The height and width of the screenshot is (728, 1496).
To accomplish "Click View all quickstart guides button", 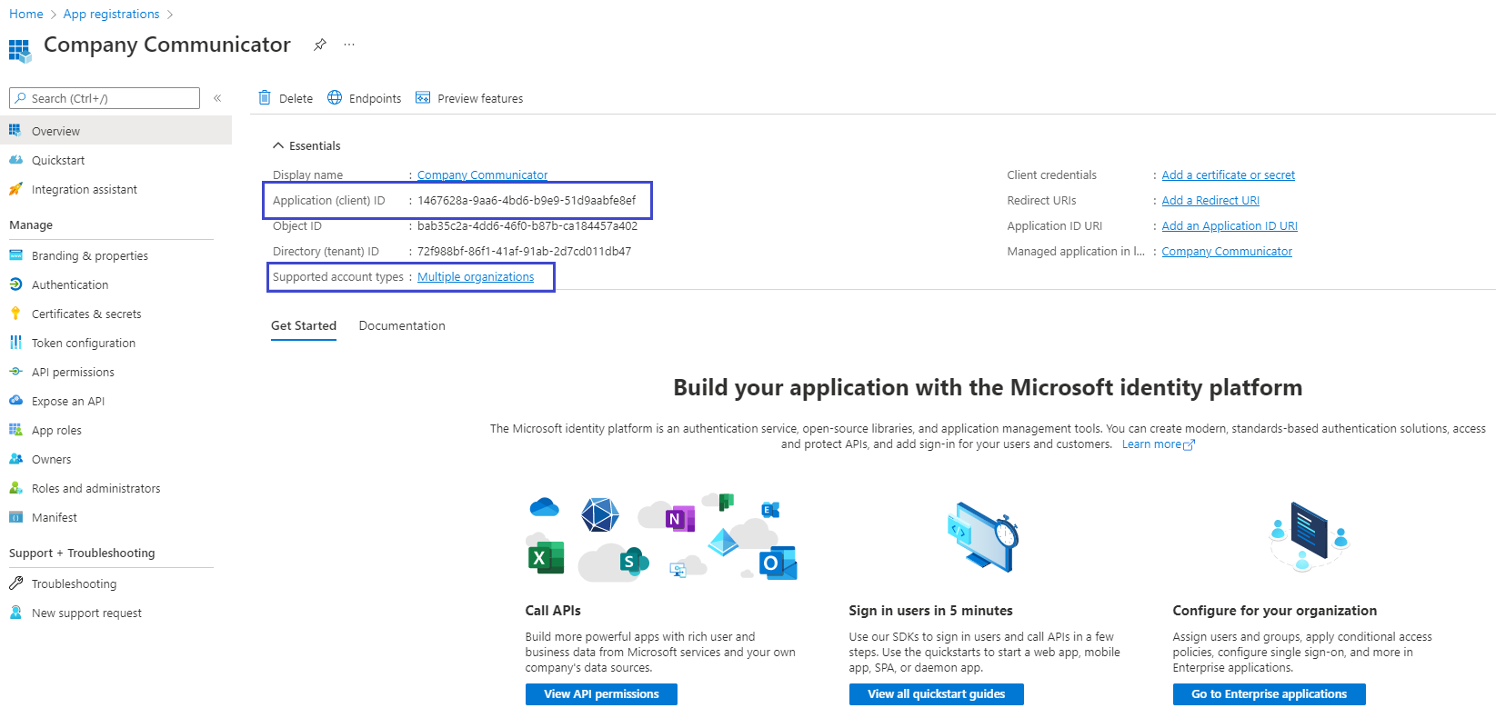I will pyautogui.click(x=937, y=694).
